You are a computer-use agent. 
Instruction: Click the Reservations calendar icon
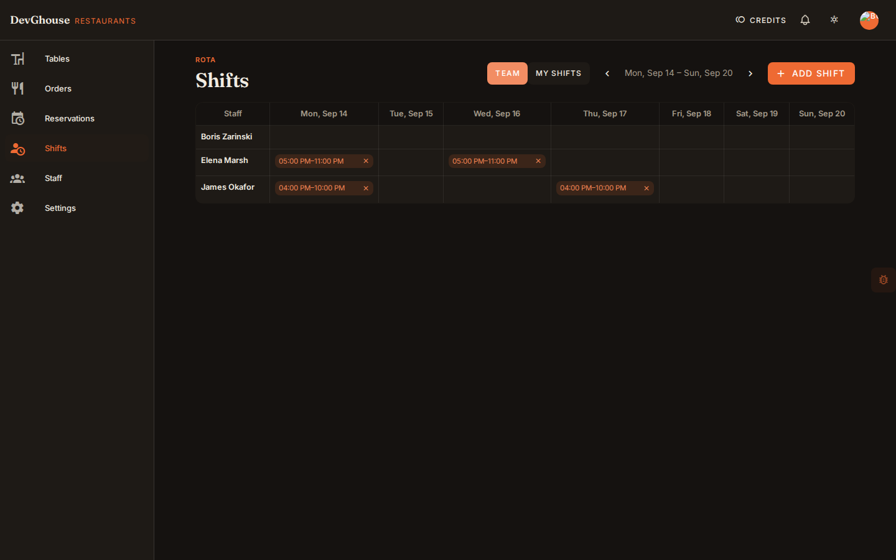point(17,118)
